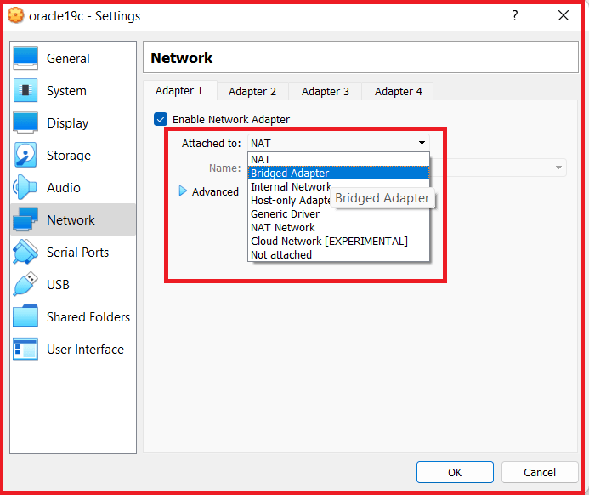Switch to the Adapter 2 tab

[252, 91]
